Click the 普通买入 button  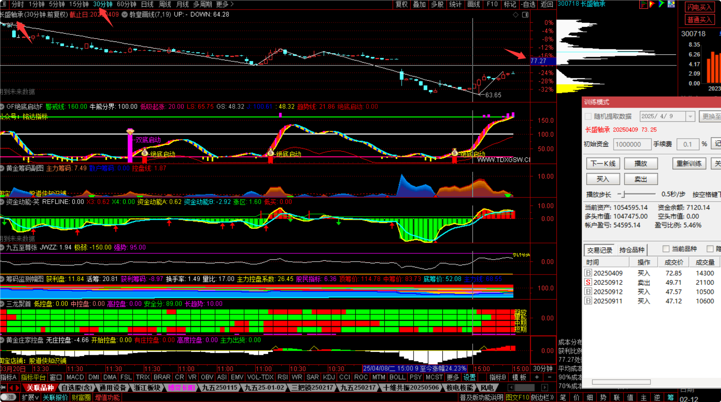click(699, 20)
